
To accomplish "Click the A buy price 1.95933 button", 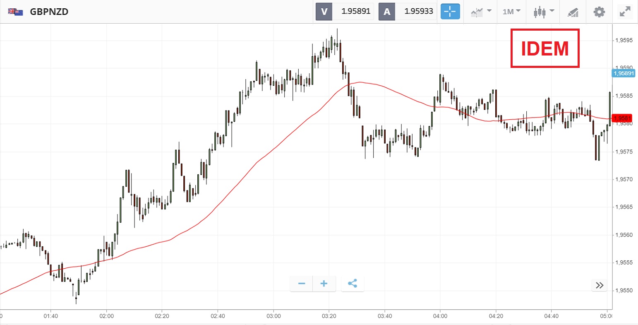I will point(408,12).
